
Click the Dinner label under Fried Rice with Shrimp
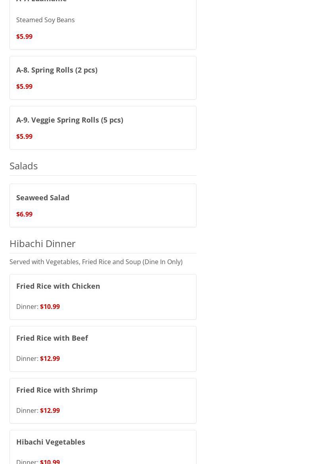27,410
